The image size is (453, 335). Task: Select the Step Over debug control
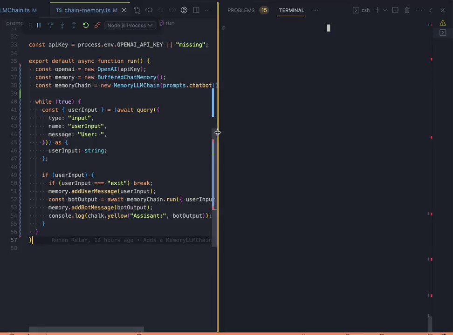click(50, 25)
